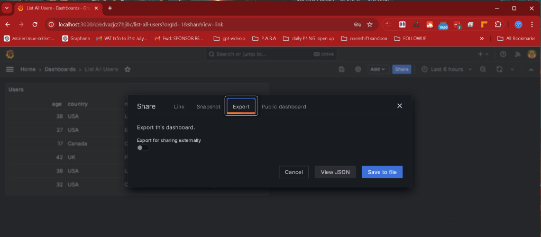This screenshot has height=237, width=541.
Task: Collapse the top bar with chevron
Action: 531,69
